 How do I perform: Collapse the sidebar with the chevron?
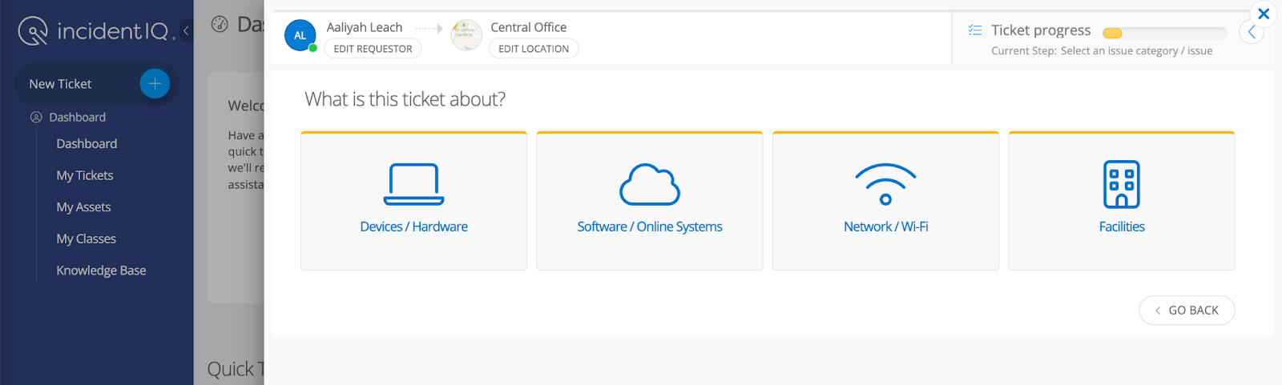(186, 31)
